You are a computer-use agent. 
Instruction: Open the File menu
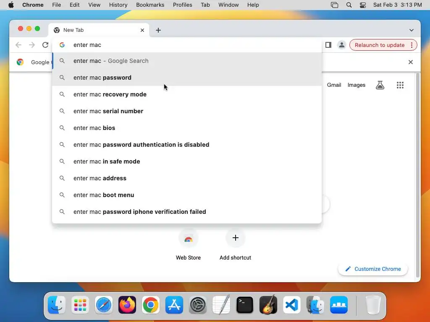click(x=57, y=5)
